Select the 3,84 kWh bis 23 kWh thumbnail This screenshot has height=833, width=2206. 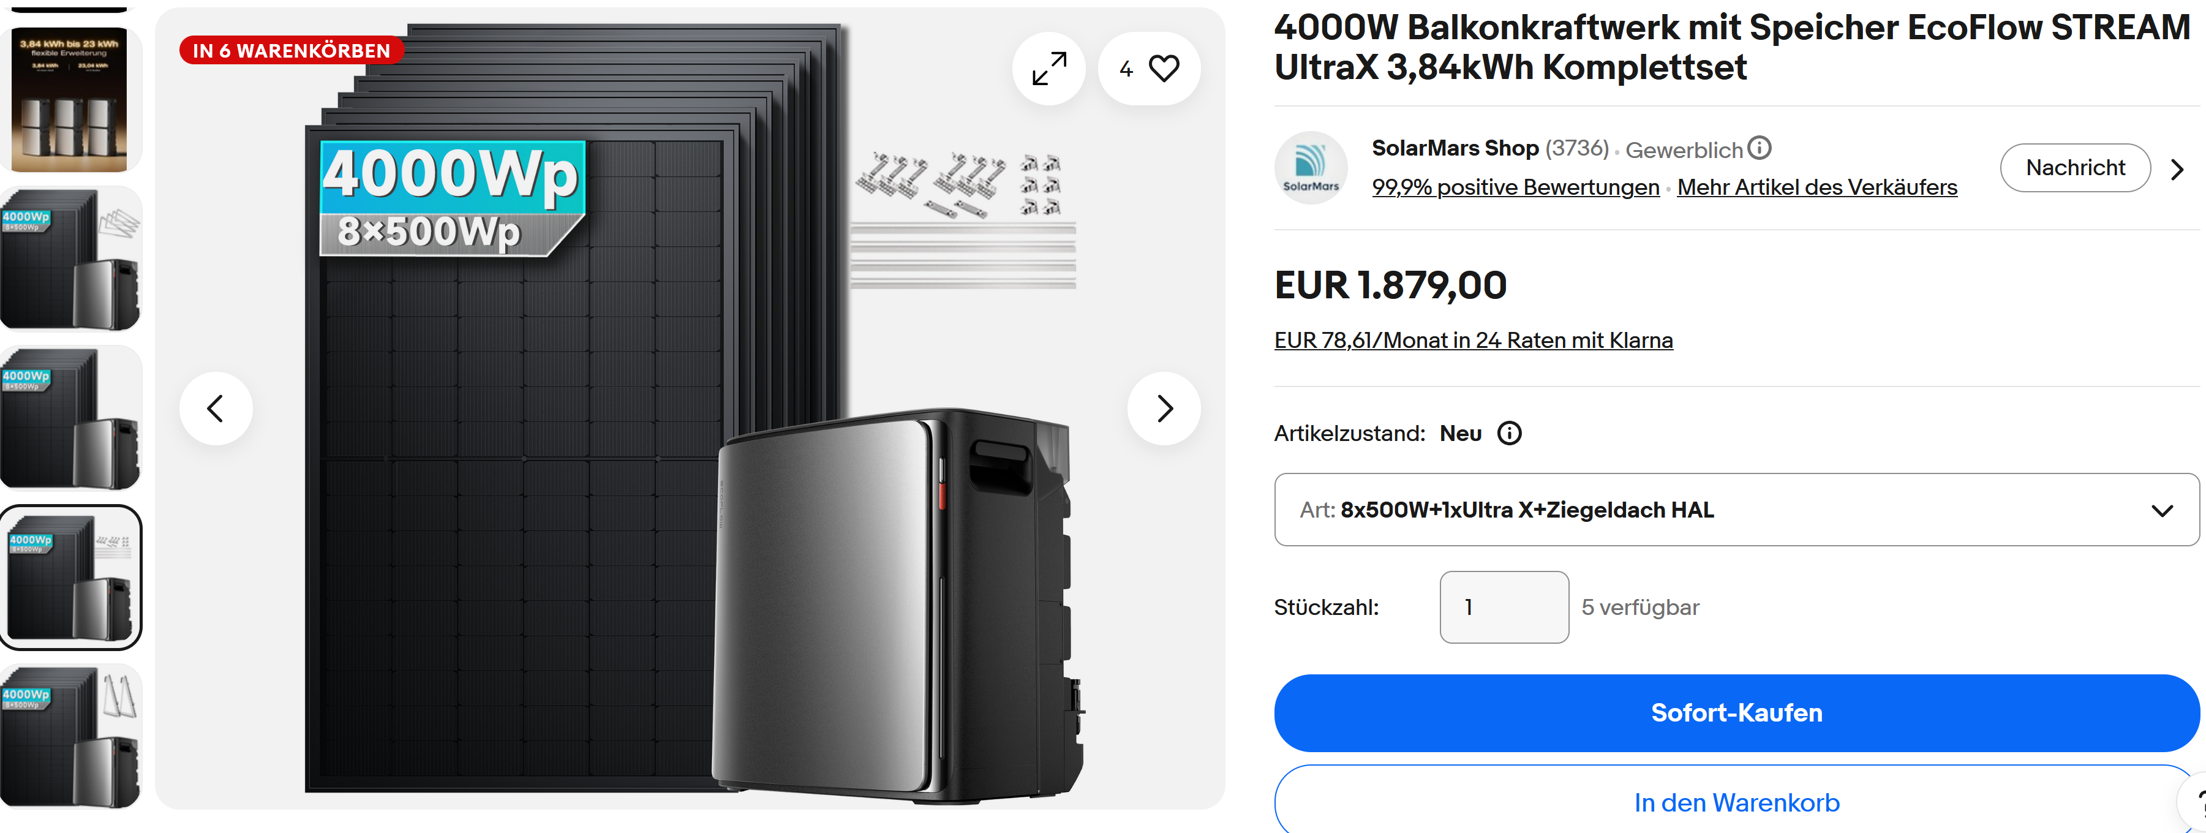pos(70,99)
